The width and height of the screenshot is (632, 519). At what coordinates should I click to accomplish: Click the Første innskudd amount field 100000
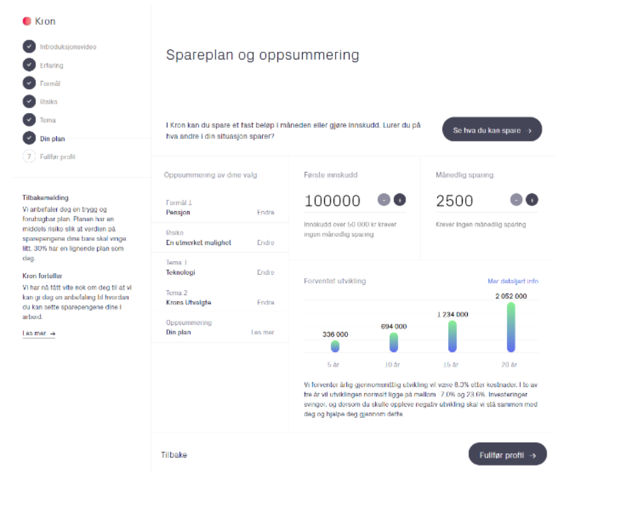333,201
